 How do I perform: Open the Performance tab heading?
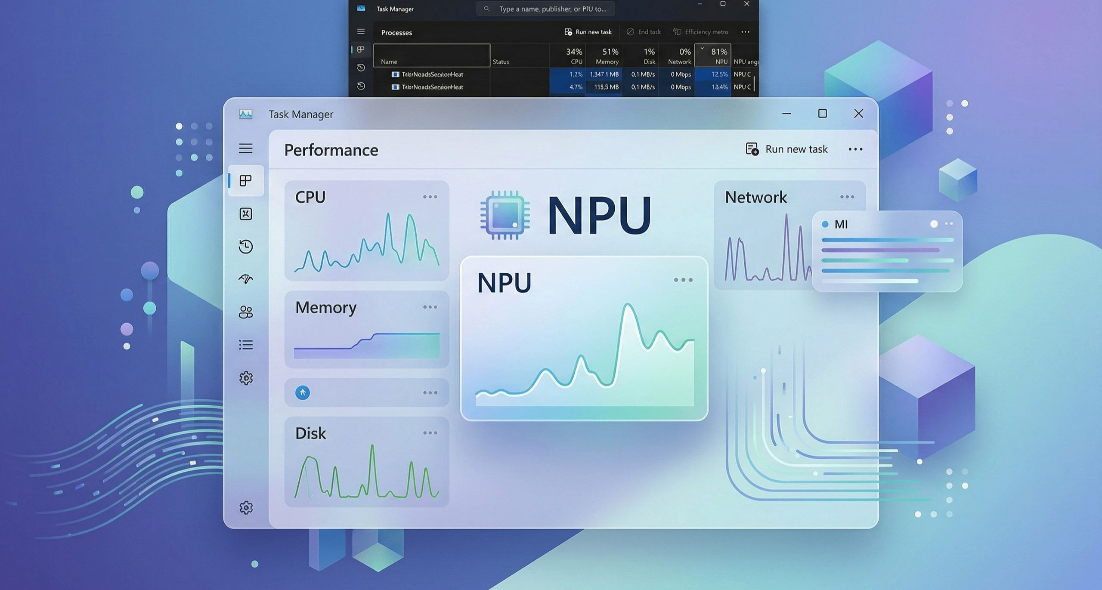[331, 150]
